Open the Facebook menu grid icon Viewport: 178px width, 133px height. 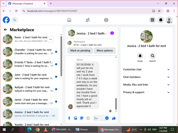[152, 20]
